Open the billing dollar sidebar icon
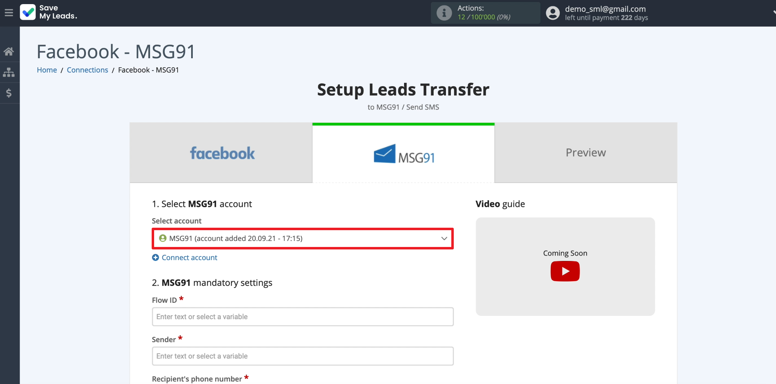776x384 pixels. click(x=9, y=93)
